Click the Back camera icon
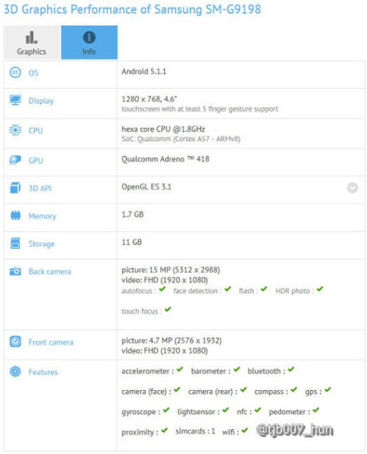 15,271
